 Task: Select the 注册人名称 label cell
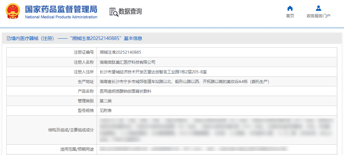[52, 62]
